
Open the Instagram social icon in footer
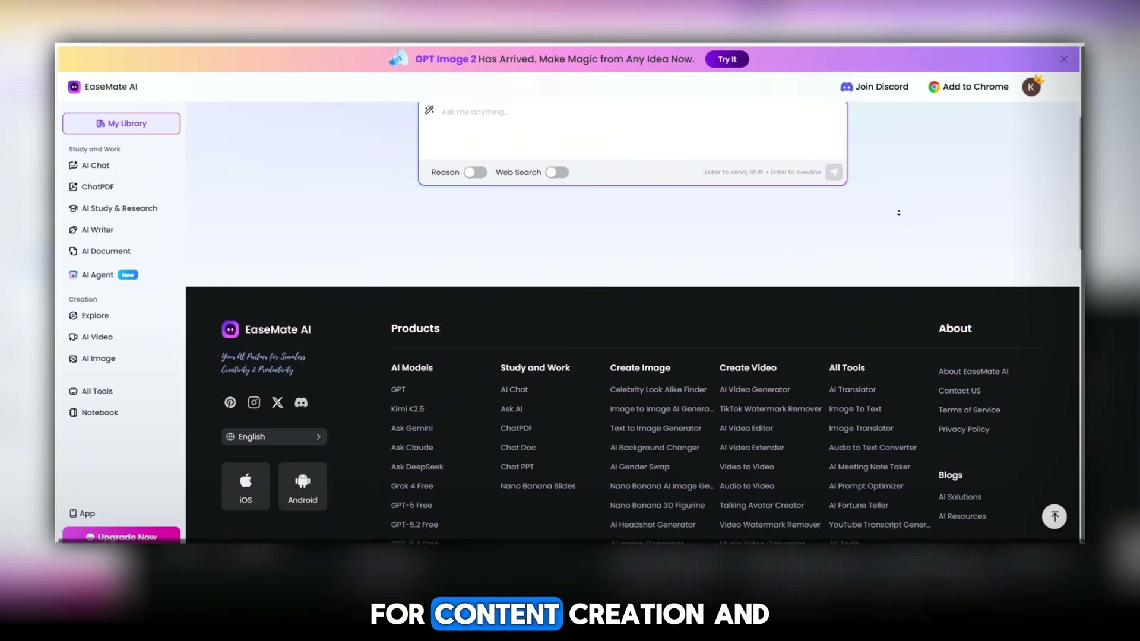click(x=254, y=402)
